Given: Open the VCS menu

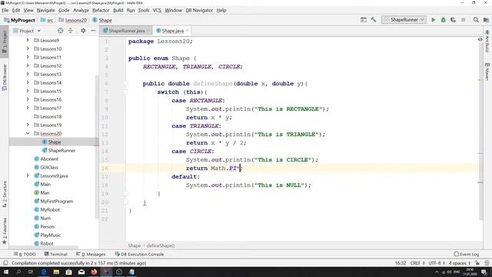Looking at the screenshot, I should [x=157, y=10].
